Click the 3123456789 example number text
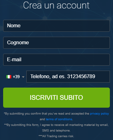 point(81,76)
